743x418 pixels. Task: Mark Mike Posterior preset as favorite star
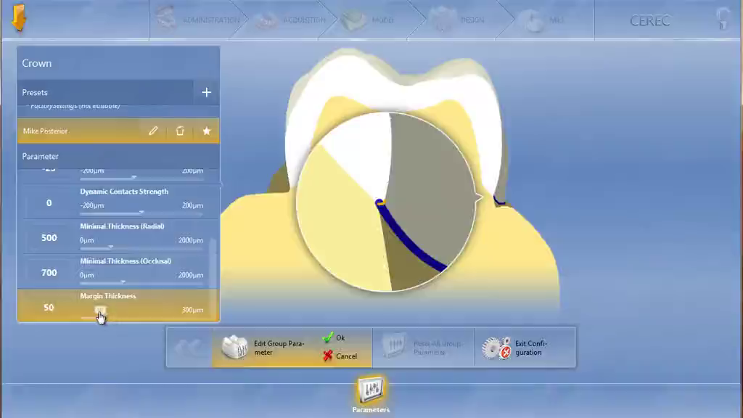tap(207, 131)
